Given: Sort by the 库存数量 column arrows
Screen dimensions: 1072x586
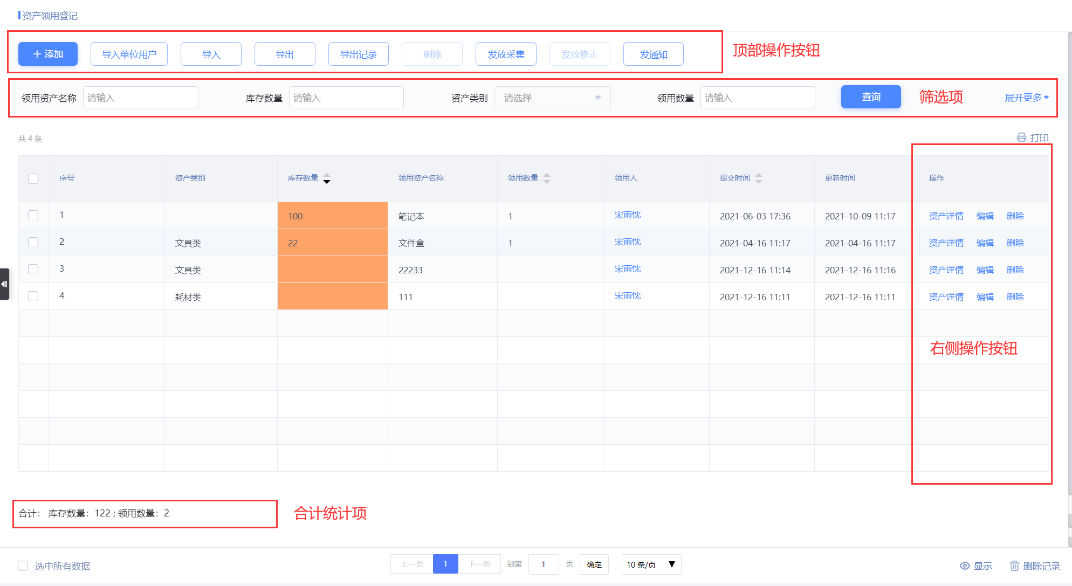Looking at the screenshot, I should (327, 178).
